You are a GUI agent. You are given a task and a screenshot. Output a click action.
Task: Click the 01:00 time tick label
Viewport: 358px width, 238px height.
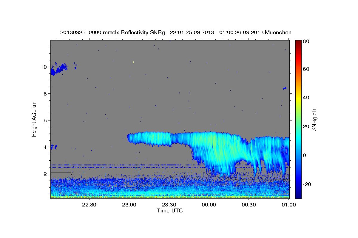(288, 205)
